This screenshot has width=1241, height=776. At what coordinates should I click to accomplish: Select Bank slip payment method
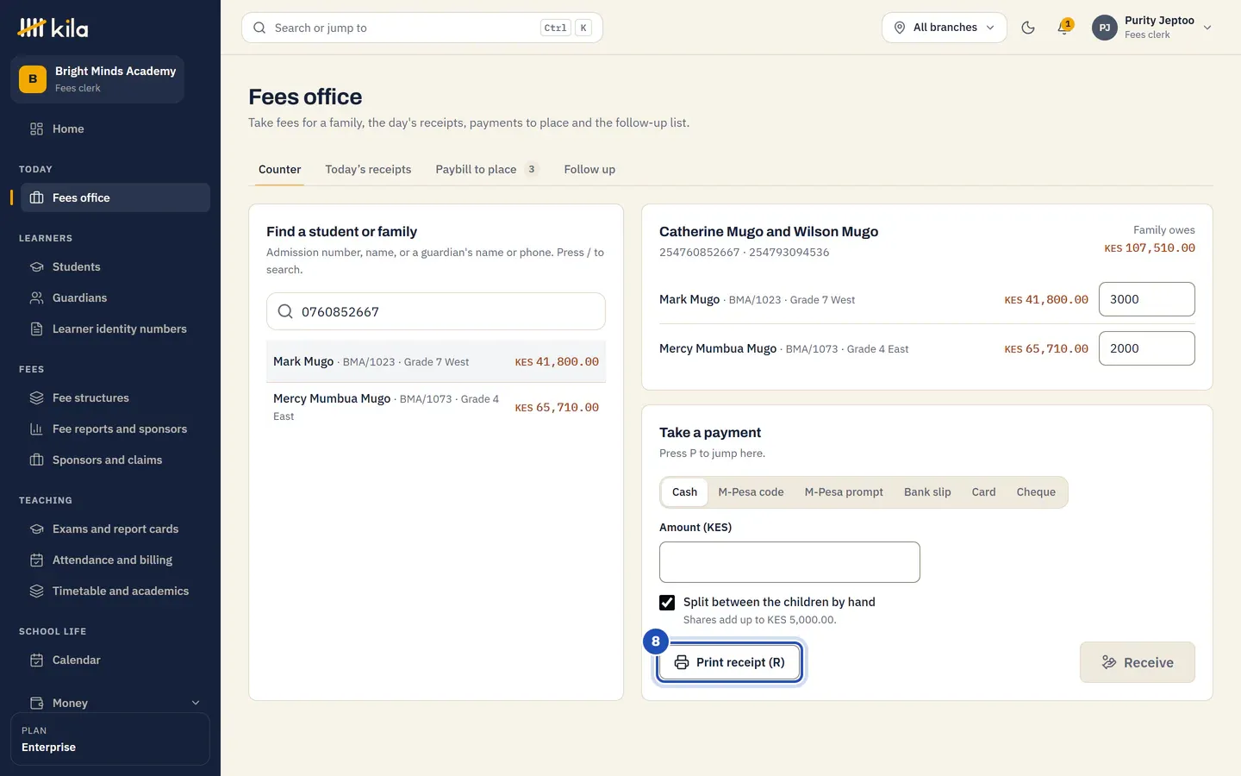point(927,492)
